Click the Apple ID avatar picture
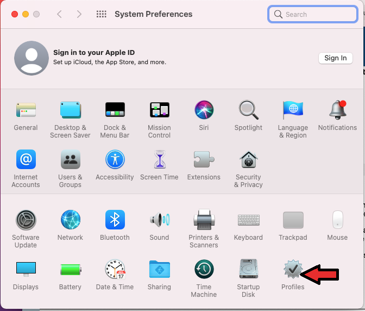365x311 pixels. tap(32, 58)
